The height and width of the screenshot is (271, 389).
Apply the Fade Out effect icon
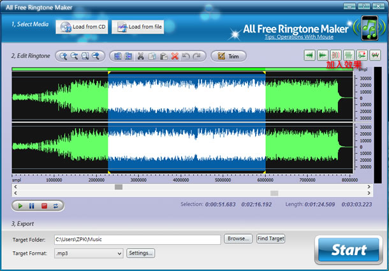point(323,55)
